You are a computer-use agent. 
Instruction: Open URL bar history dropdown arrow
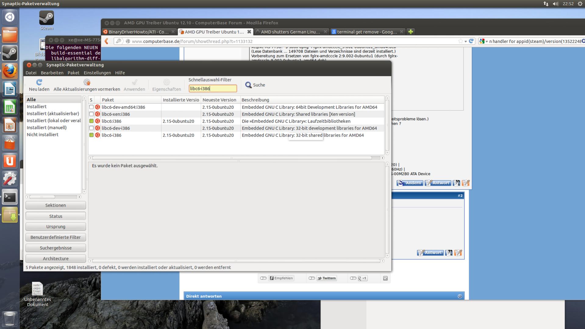pos(466,41)
